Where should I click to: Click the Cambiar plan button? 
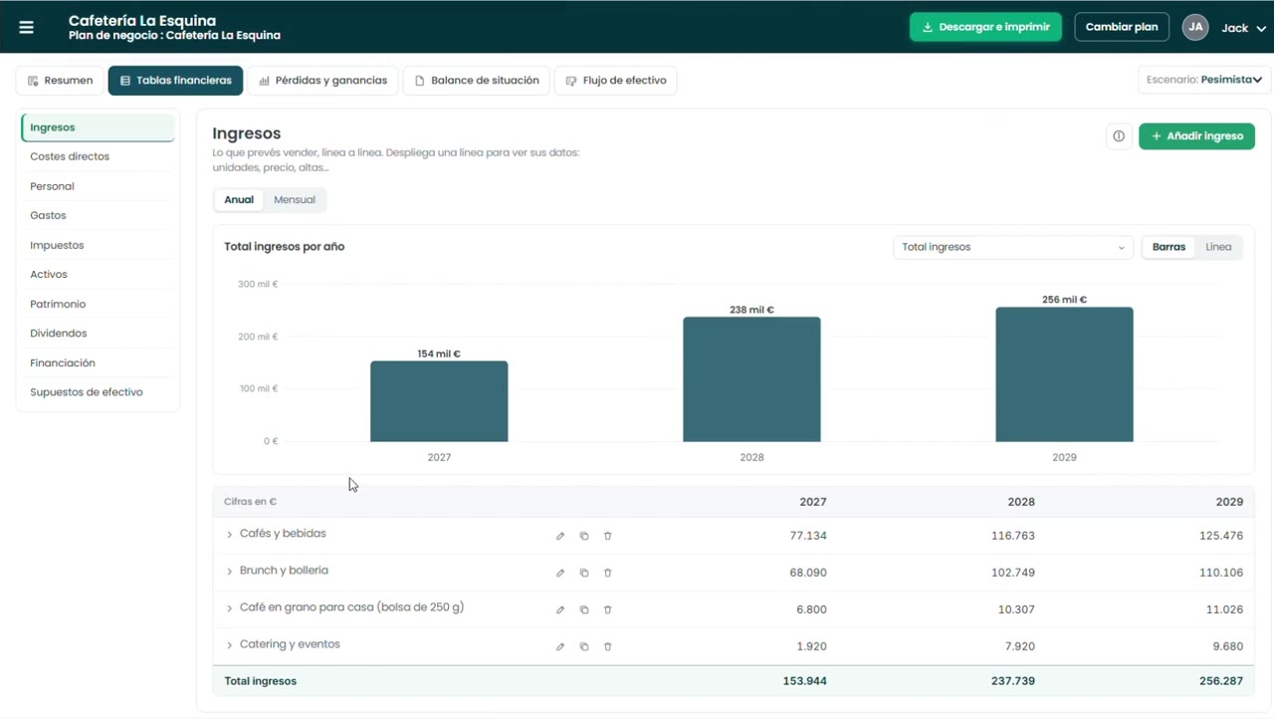[1122, 27]
